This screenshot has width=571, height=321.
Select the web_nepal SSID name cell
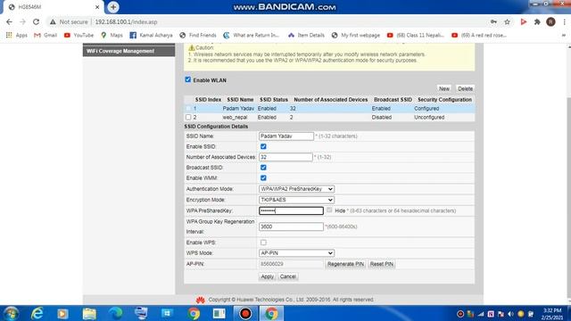coord(235,117)
